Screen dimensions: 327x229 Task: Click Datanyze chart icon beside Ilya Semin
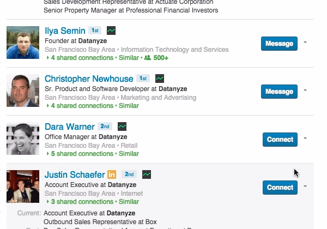tap(111, 31)
